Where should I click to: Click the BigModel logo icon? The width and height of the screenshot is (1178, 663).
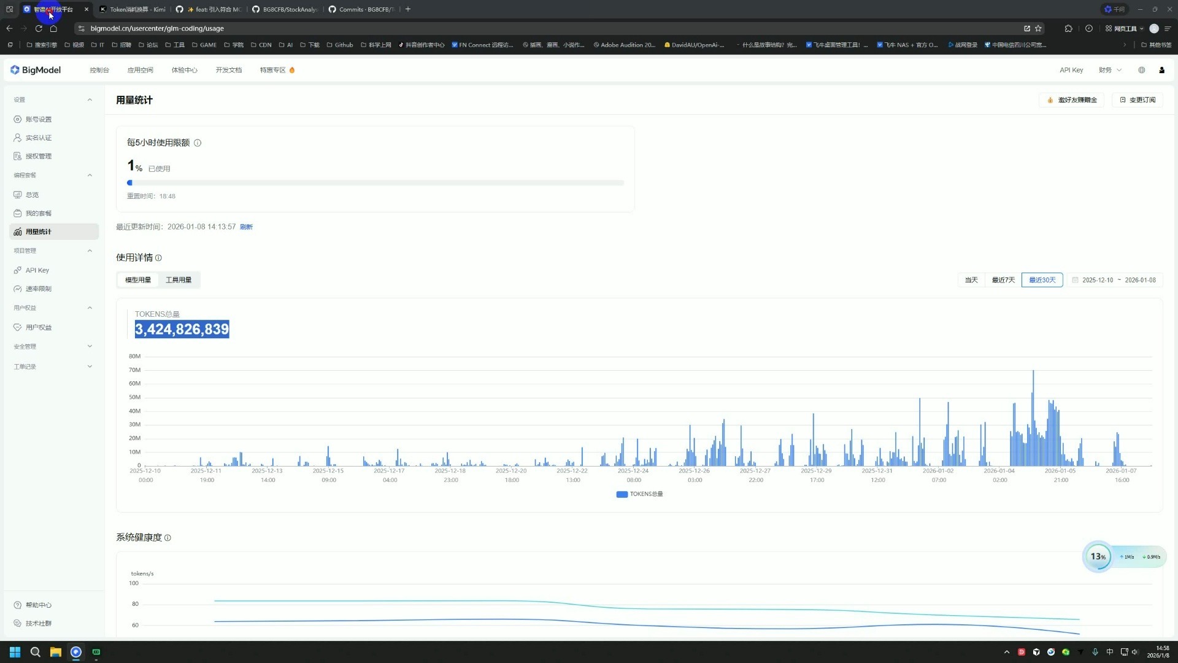[x=15, y=70]
